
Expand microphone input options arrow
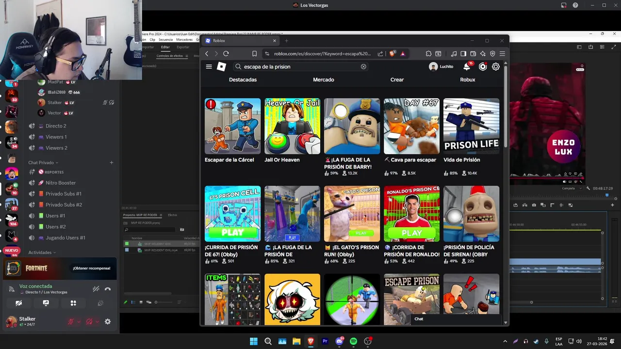coord(79,321)
